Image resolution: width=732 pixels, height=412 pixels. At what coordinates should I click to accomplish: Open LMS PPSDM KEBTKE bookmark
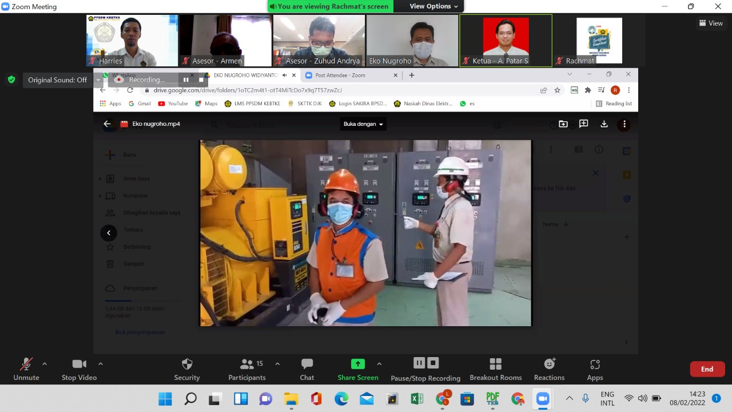click(252, 104)
